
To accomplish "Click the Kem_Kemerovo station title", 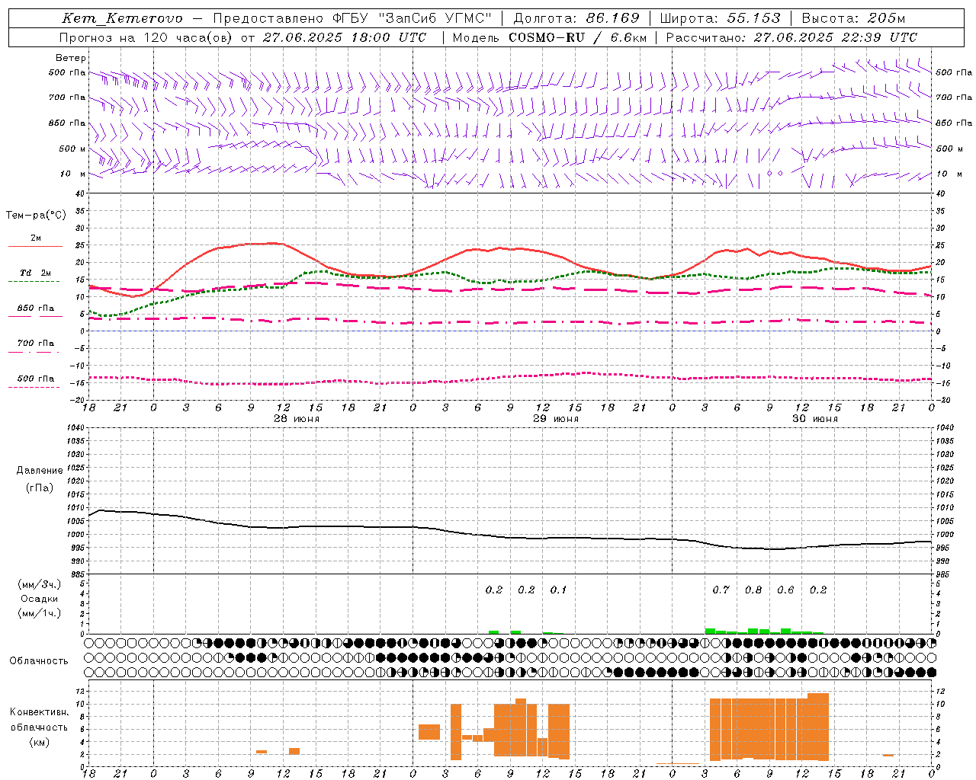I will pos(123,18).
